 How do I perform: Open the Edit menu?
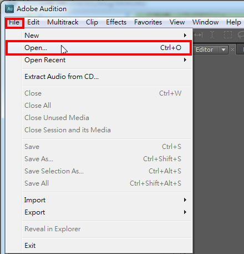(33, 22)
